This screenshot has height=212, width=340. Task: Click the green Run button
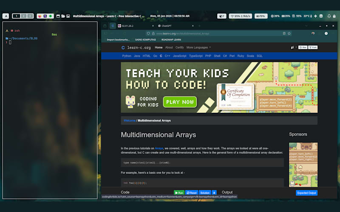click(179, 193)
